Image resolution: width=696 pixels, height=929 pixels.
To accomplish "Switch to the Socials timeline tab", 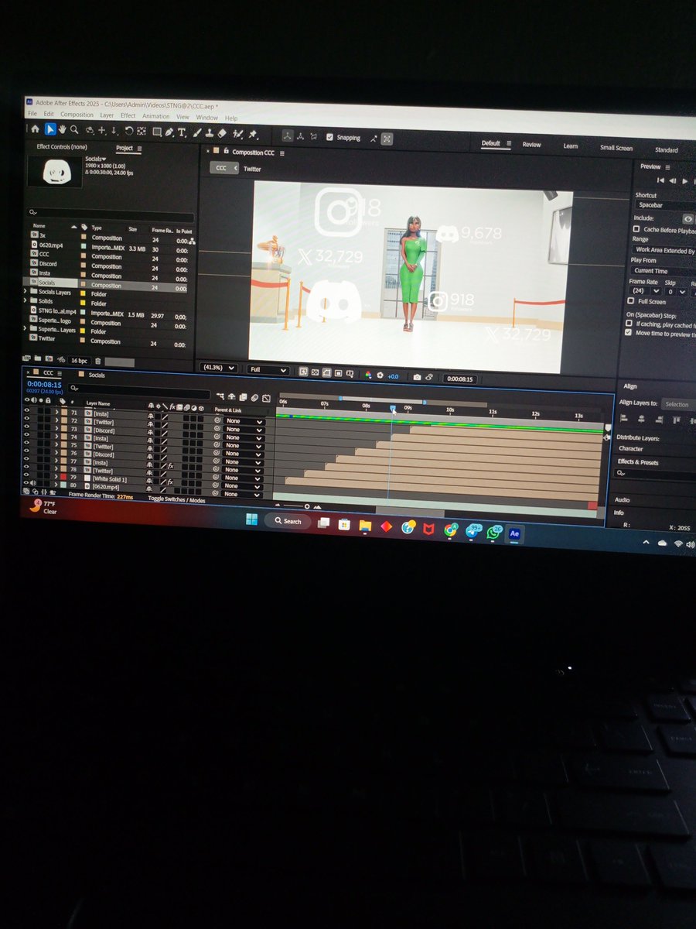I will click(97, 375).
